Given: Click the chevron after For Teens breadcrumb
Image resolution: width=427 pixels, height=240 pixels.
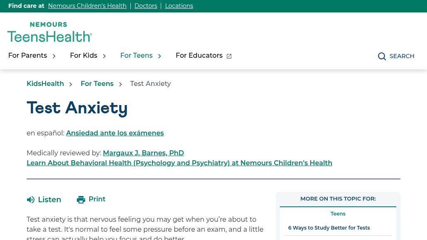Looking at the screenshot, I should click(120, 84).
